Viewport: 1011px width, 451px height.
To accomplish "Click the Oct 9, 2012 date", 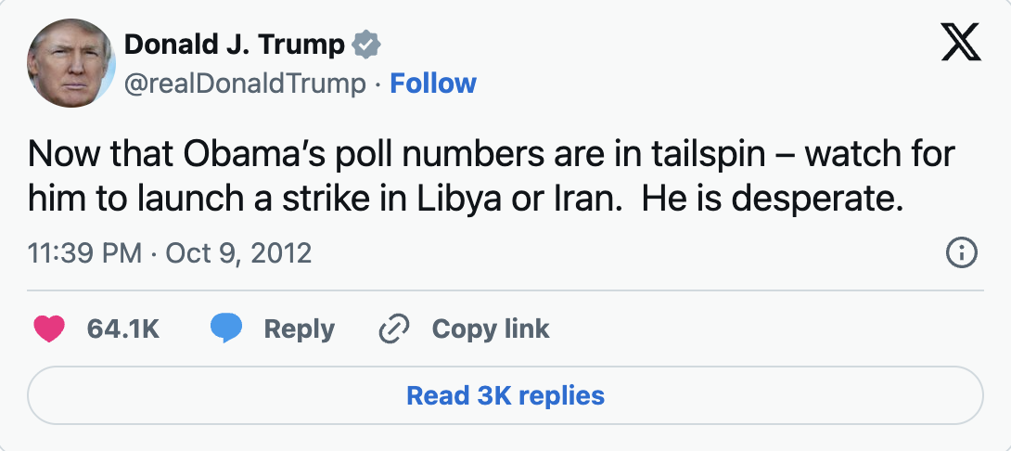I will pos(238,252).
